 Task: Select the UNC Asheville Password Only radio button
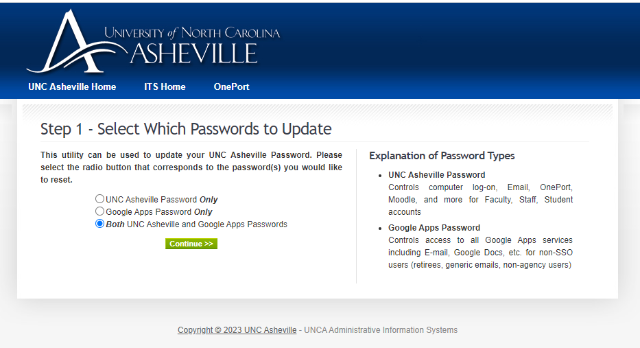(100, 200)
